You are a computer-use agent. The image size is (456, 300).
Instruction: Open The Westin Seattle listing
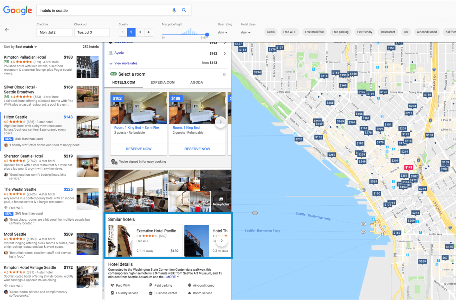[51, 206]
